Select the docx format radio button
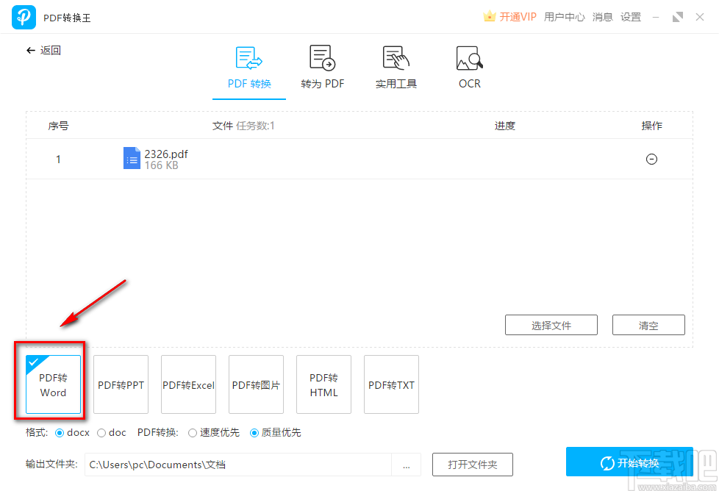This screenshot has height=491, width=719. [x=58, y=432]
